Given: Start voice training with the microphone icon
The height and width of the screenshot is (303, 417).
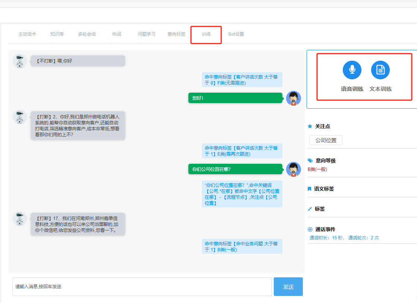Looking at the screenshot, I should pos(352,70).
